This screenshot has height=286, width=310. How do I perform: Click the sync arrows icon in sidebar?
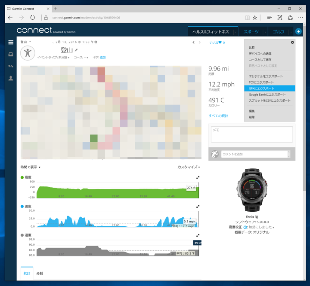[x=11, y=66]
